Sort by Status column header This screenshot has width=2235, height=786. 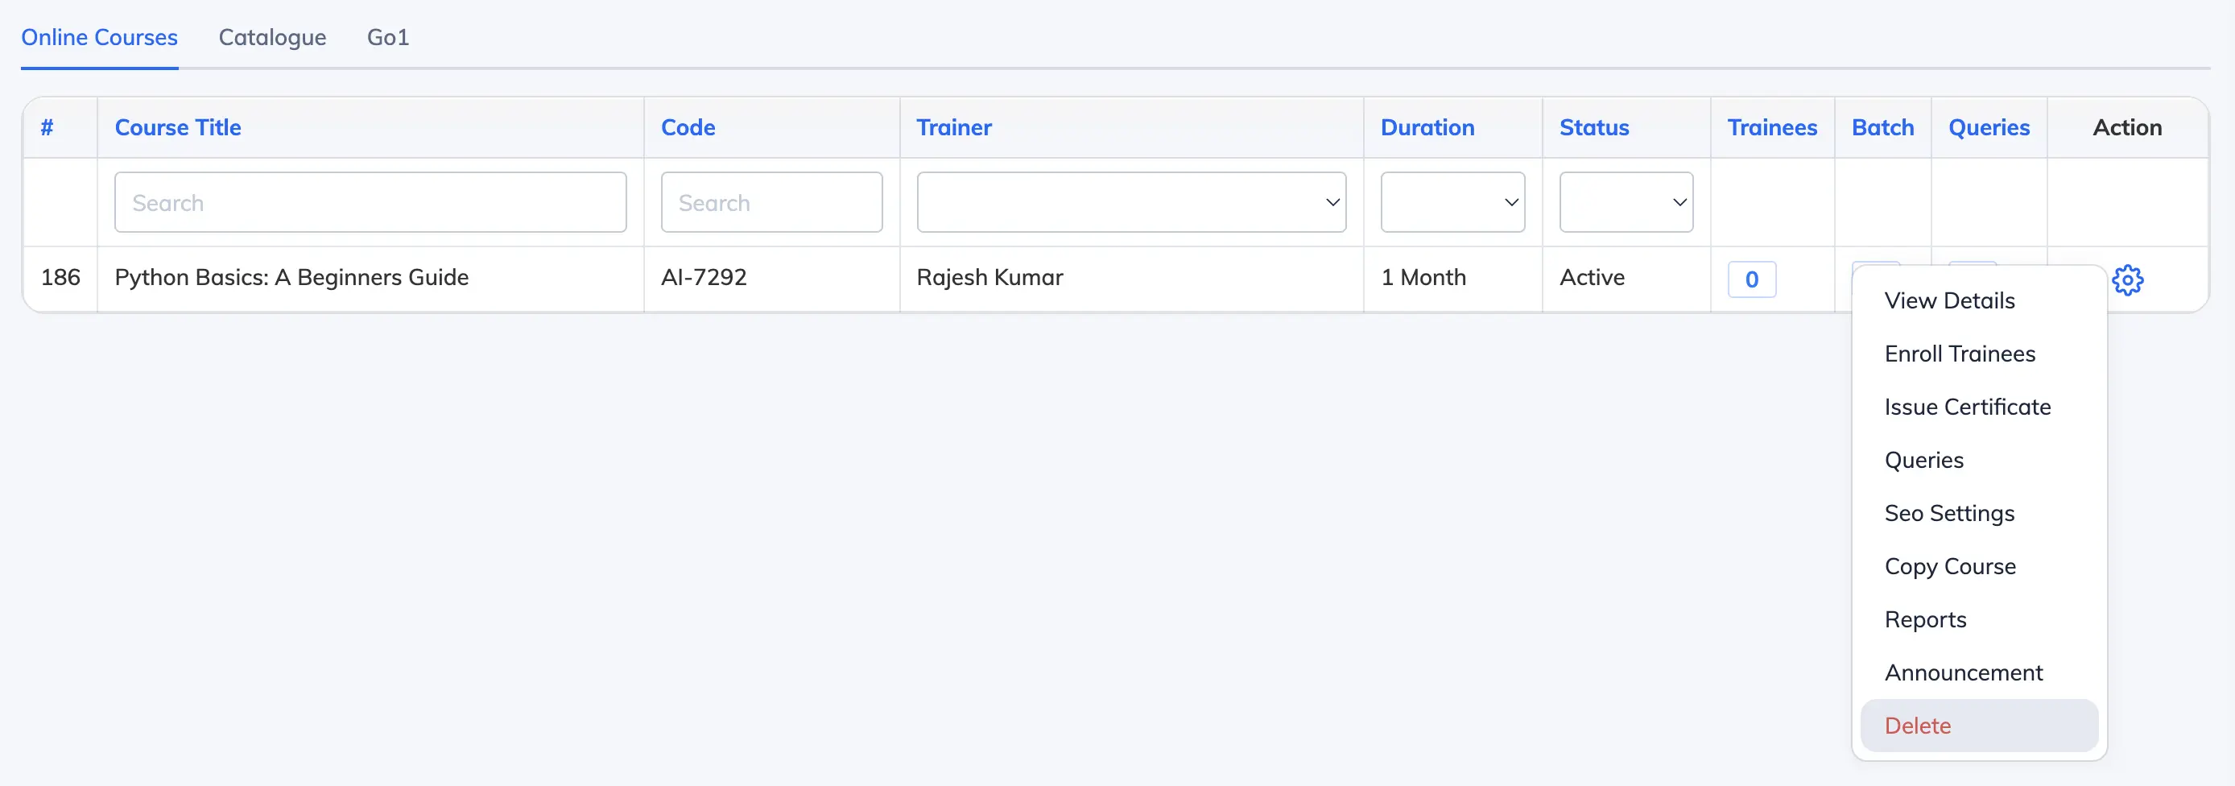[1594, 127]
